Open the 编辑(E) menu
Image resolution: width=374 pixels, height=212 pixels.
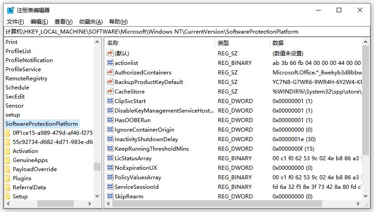[39, 22]
